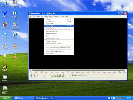Image resolution: width=133 pixels, height=100 pixels.
Task: Open Error mode menu entry
Action: [x=59, y=54]
